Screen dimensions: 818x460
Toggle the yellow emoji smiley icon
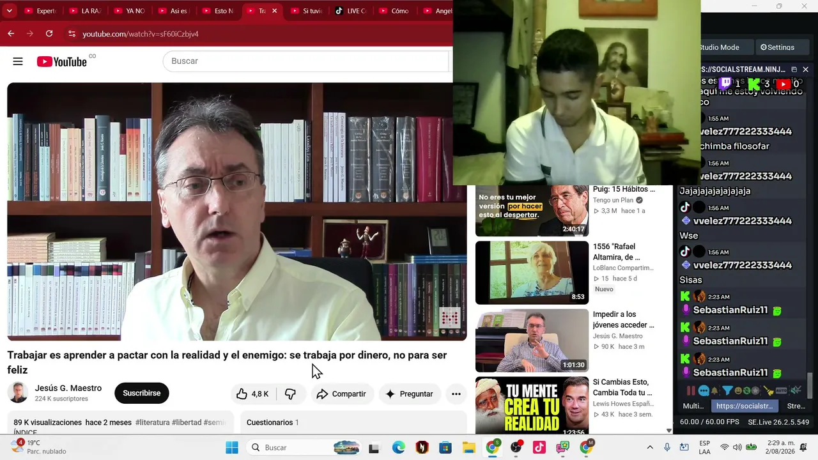coord(737,390)
